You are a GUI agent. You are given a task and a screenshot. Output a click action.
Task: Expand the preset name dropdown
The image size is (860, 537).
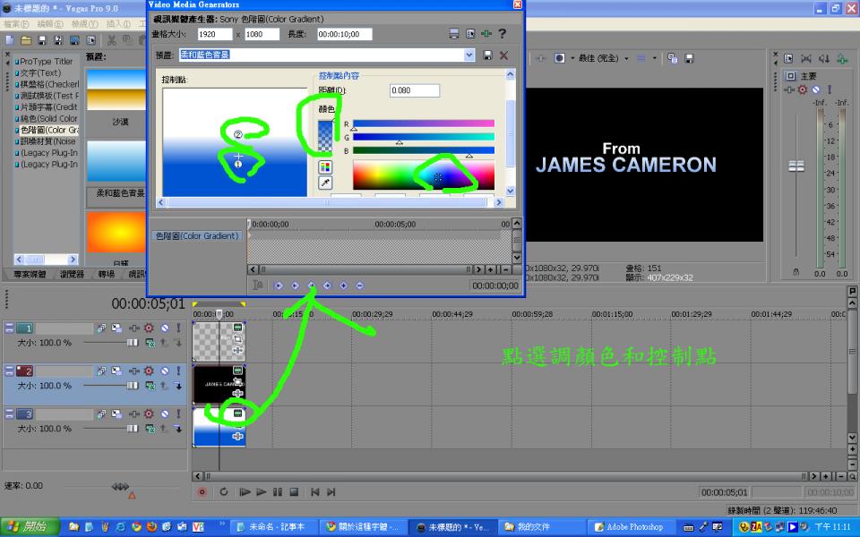pyautogui.click(x=469, y=55)
